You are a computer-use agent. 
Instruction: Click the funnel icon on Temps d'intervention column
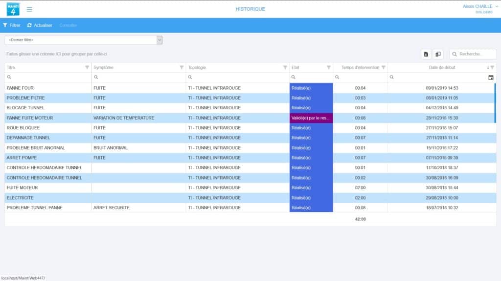coord(384,67)
